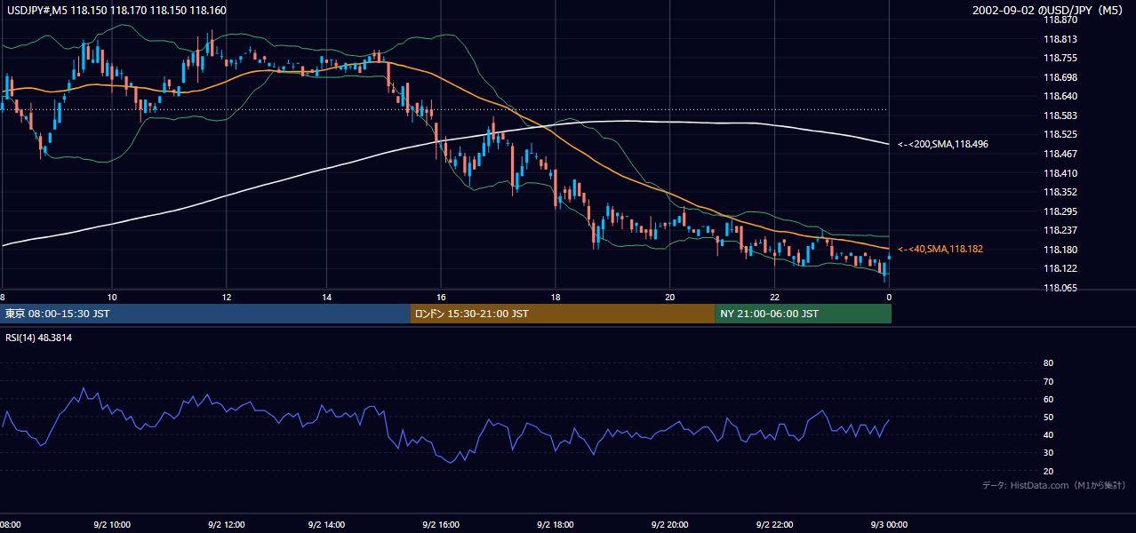Click price axis label 118.180
This screenshot has width=1136, height=533.
pos(1060,250)
